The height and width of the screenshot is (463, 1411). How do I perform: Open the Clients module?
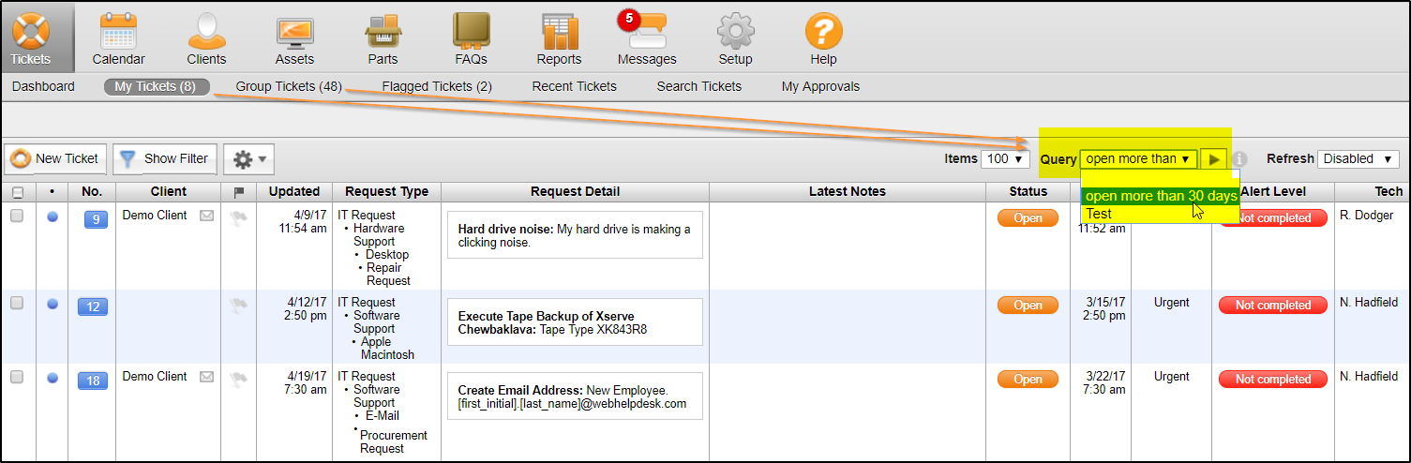(x=206, y=39)
